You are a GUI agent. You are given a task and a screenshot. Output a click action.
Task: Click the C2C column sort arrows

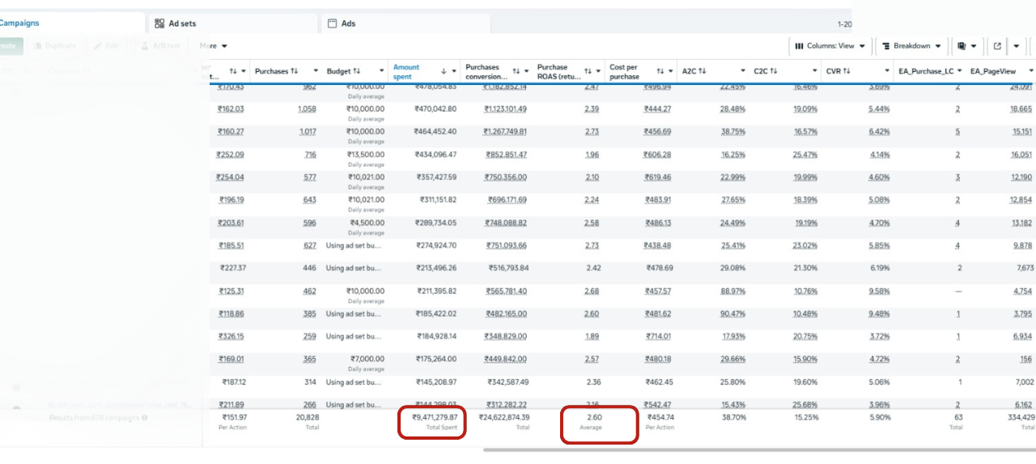point(774,71)
